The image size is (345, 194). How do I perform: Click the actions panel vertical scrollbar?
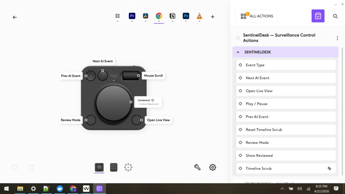coord(342,111)
